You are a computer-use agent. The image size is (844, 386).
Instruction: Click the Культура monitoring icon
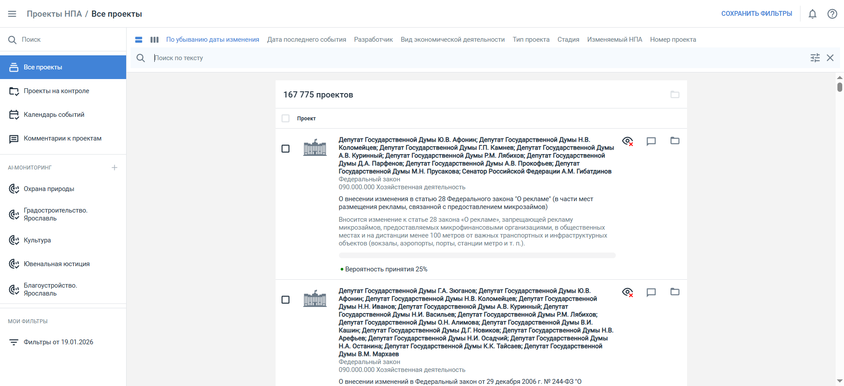[14, 240]
